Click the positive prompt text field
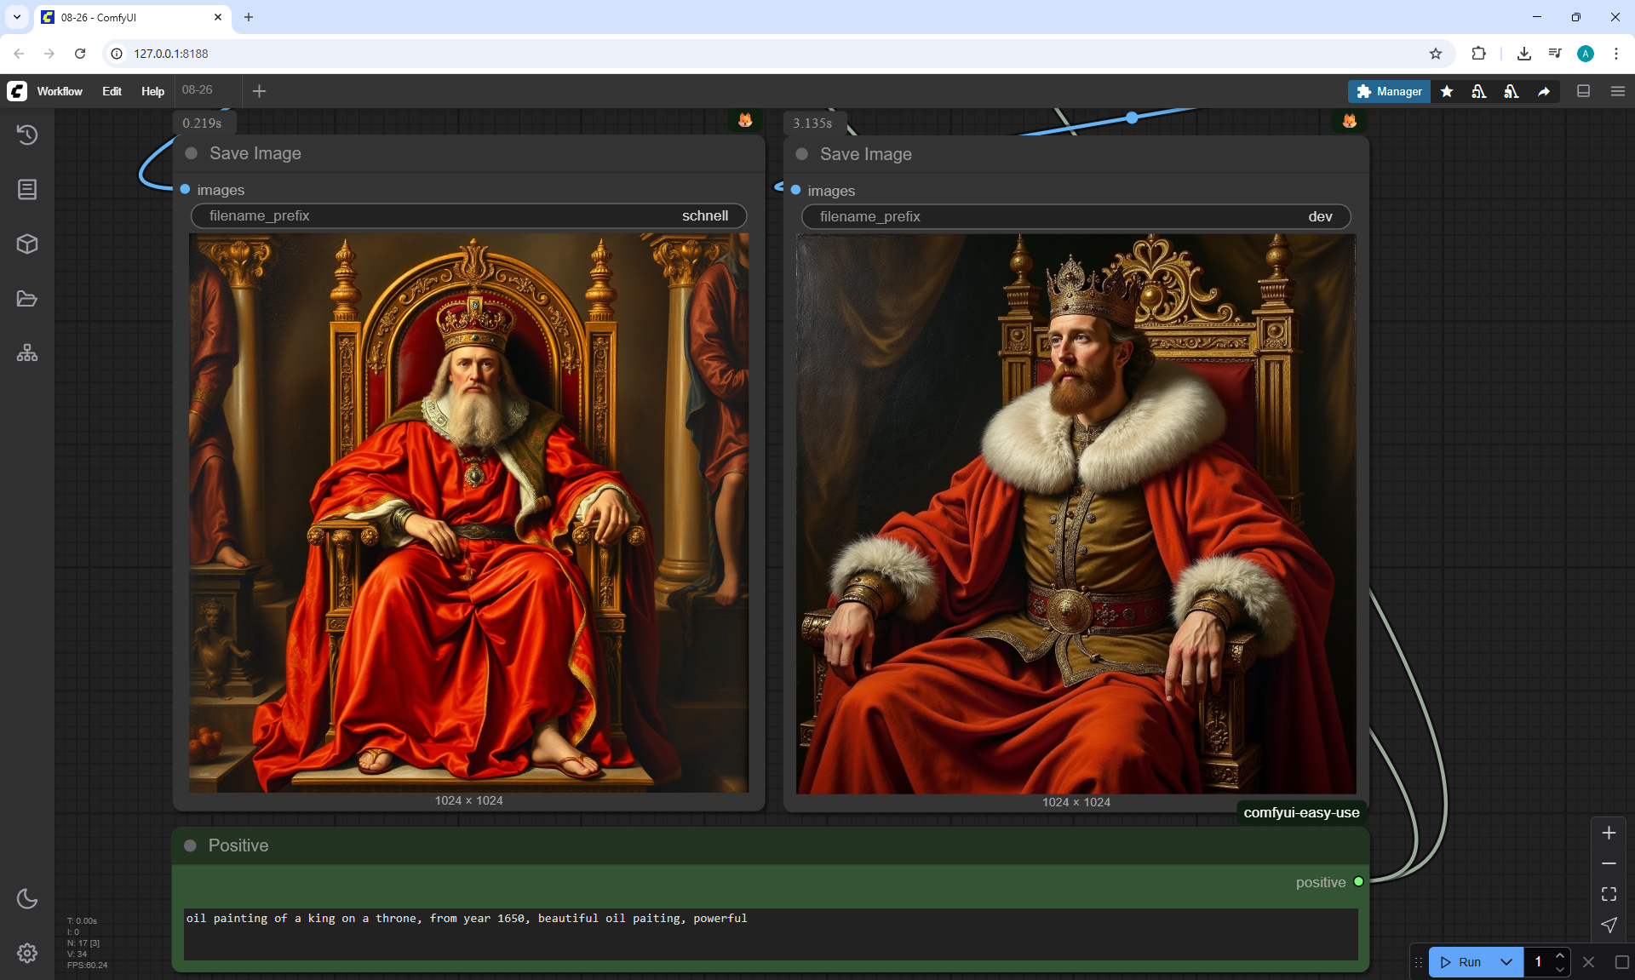1635x980 pixels. coord(770,933)
